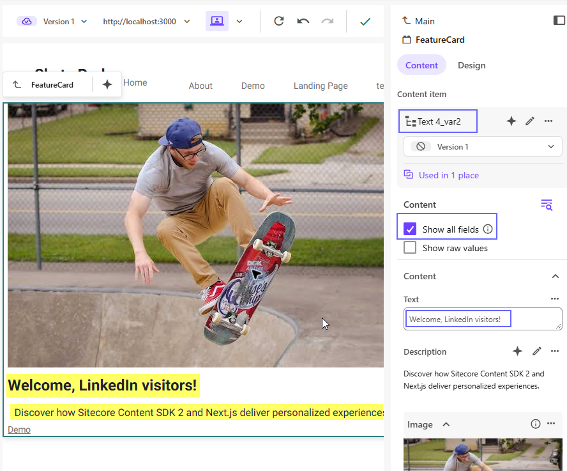Open the Demo navigation menu link
Image resolution: width=567 pixels, height=471 pixels.
coord(253,86)
